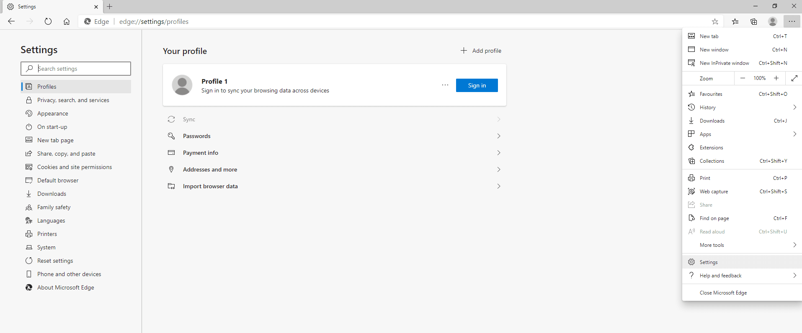Refresh the page with reload icon

coord(48,22)
